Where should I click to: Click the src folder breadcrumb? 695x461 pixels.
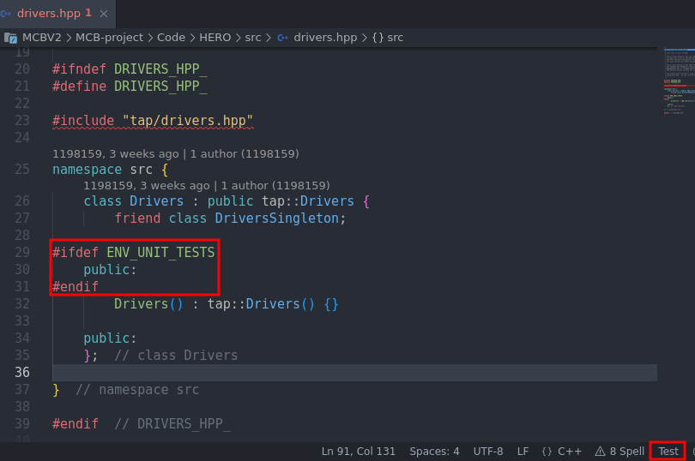[252, 38]
